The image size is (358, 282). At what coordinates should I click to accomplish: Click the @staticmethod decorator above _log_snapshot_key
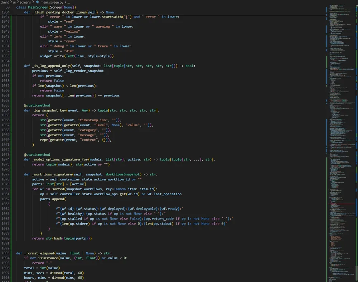pyautogui.click(x=37, y=105)
